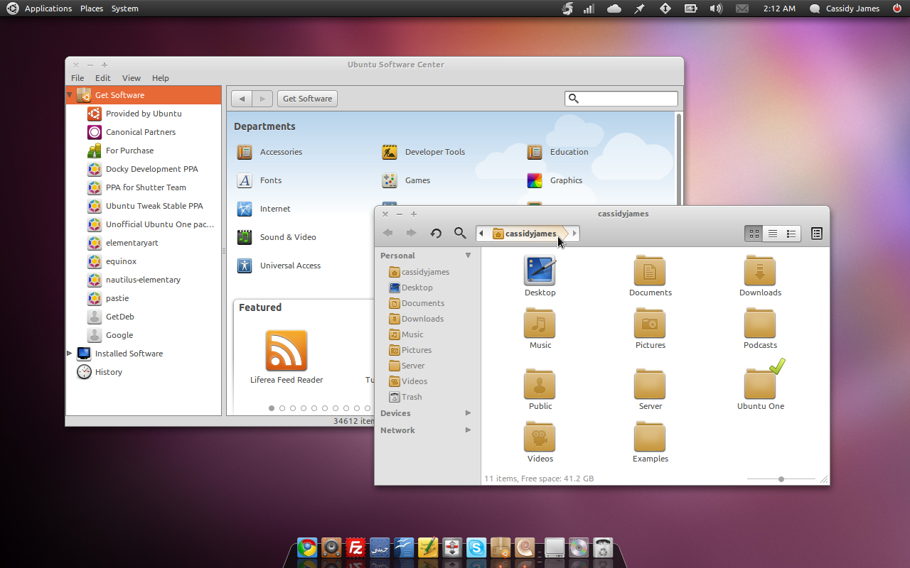Open the Public folder
This screenshot has width=910, height=568.
[540, 390]
